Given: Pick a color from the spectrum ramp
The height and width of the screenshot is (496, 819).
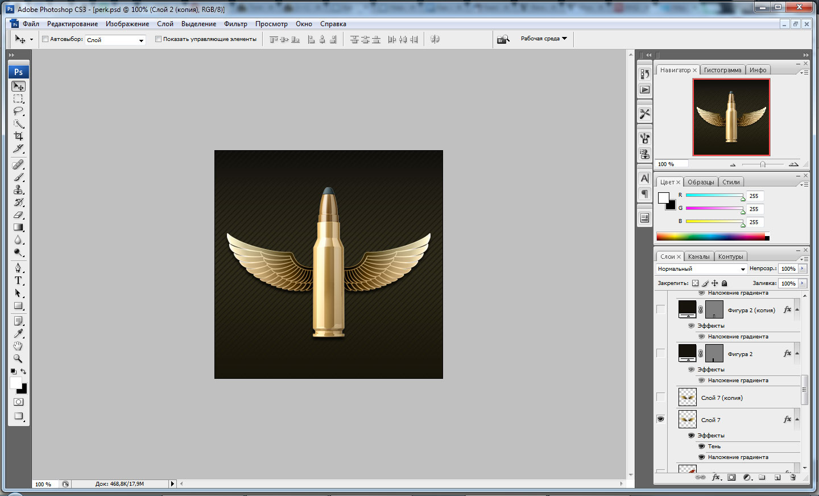Looking at the screenshot, I should (713, 237).
